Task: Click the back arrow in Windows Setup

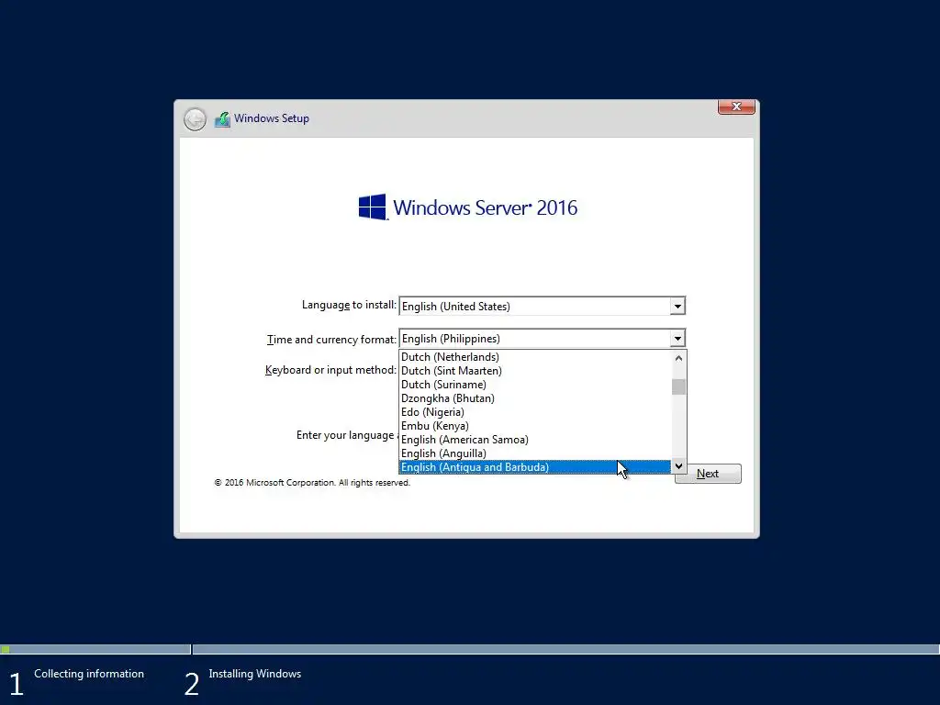Action: click(195, 119)
